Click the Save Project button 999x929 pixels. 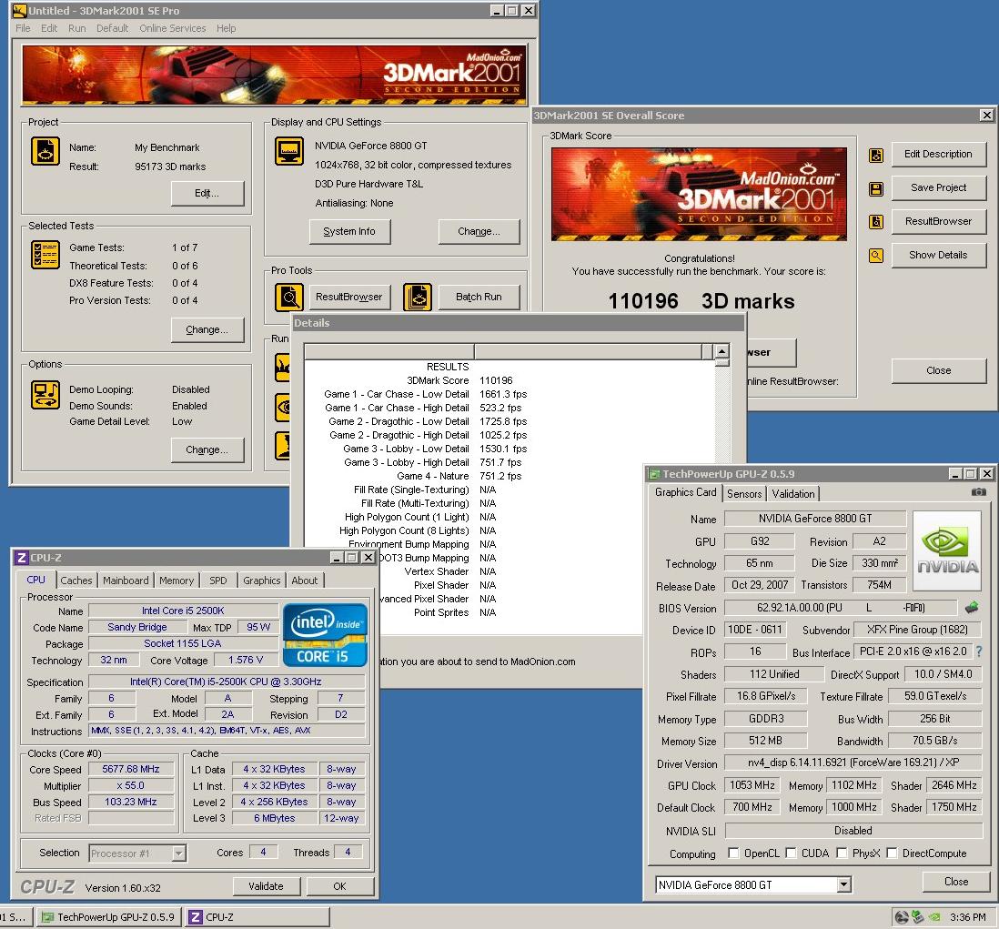tap(938, 187)
